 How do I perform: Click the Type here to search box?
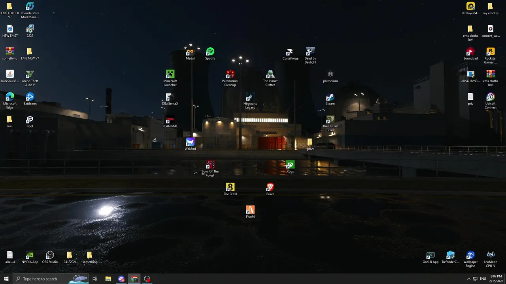51,279
